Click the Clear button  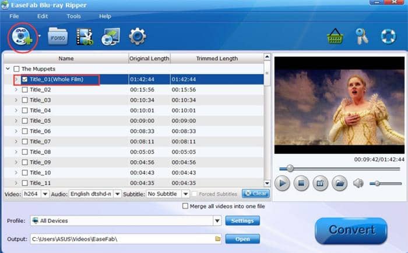(255, 194)
